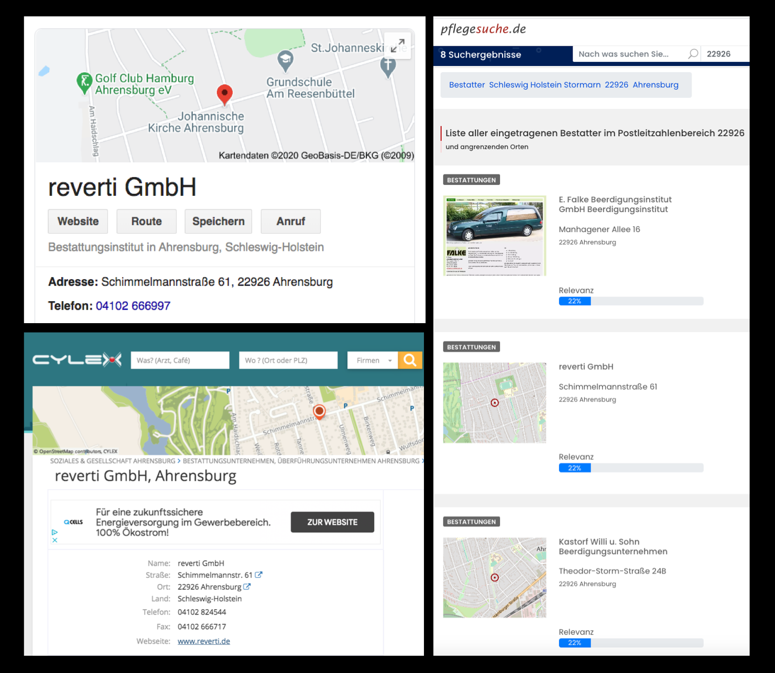This screenshot has height=673, width=775.
Task: Open the Firmen dropdown in Cylex
Action: pyautogui.click(x=373, y=360)
